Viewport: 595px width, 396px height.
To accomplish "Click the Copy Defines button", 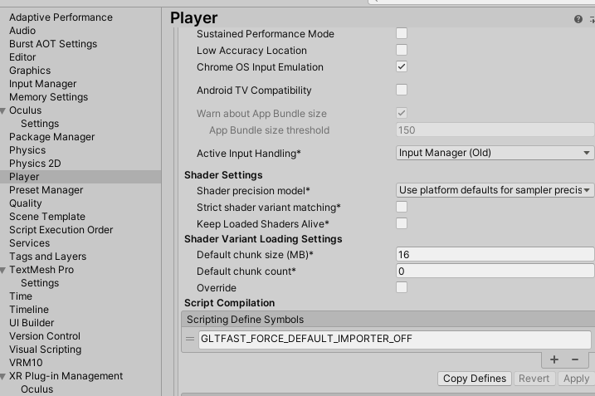I will tap(475, 379).
